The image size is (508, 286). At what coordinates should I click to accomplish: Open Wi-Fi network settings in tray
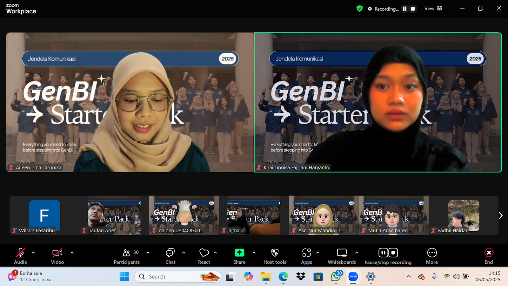pos(447,277)
